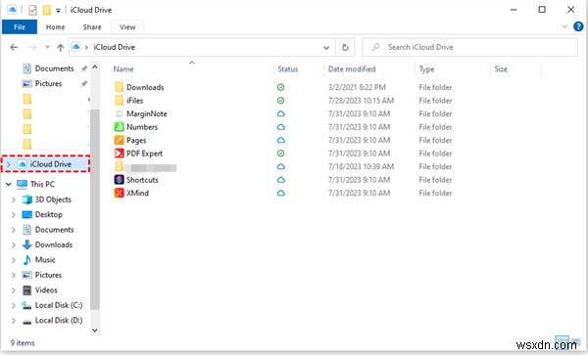The width and height of the screenshot is (588, 355).
Task: Click the Search iCloud Drive field
Action: coord(469,47)
